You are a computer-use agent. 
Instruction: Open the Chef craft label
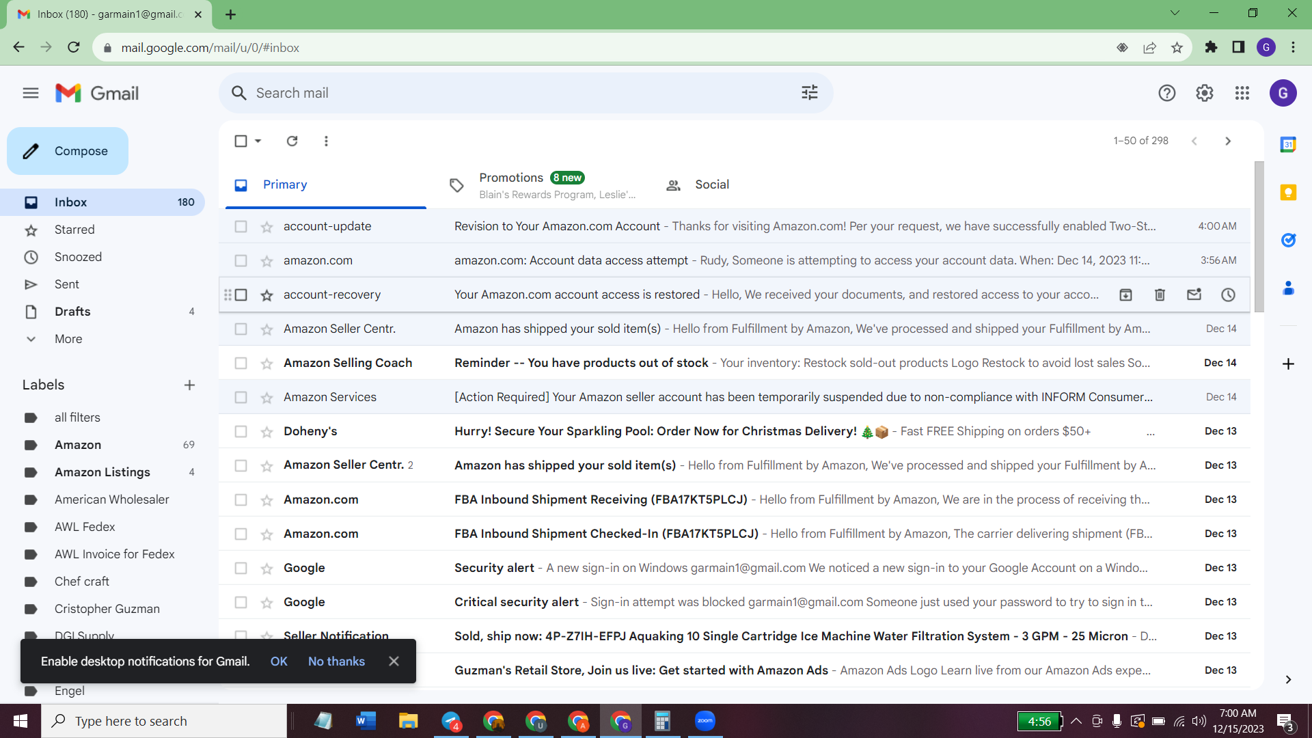tap(82, 582)
